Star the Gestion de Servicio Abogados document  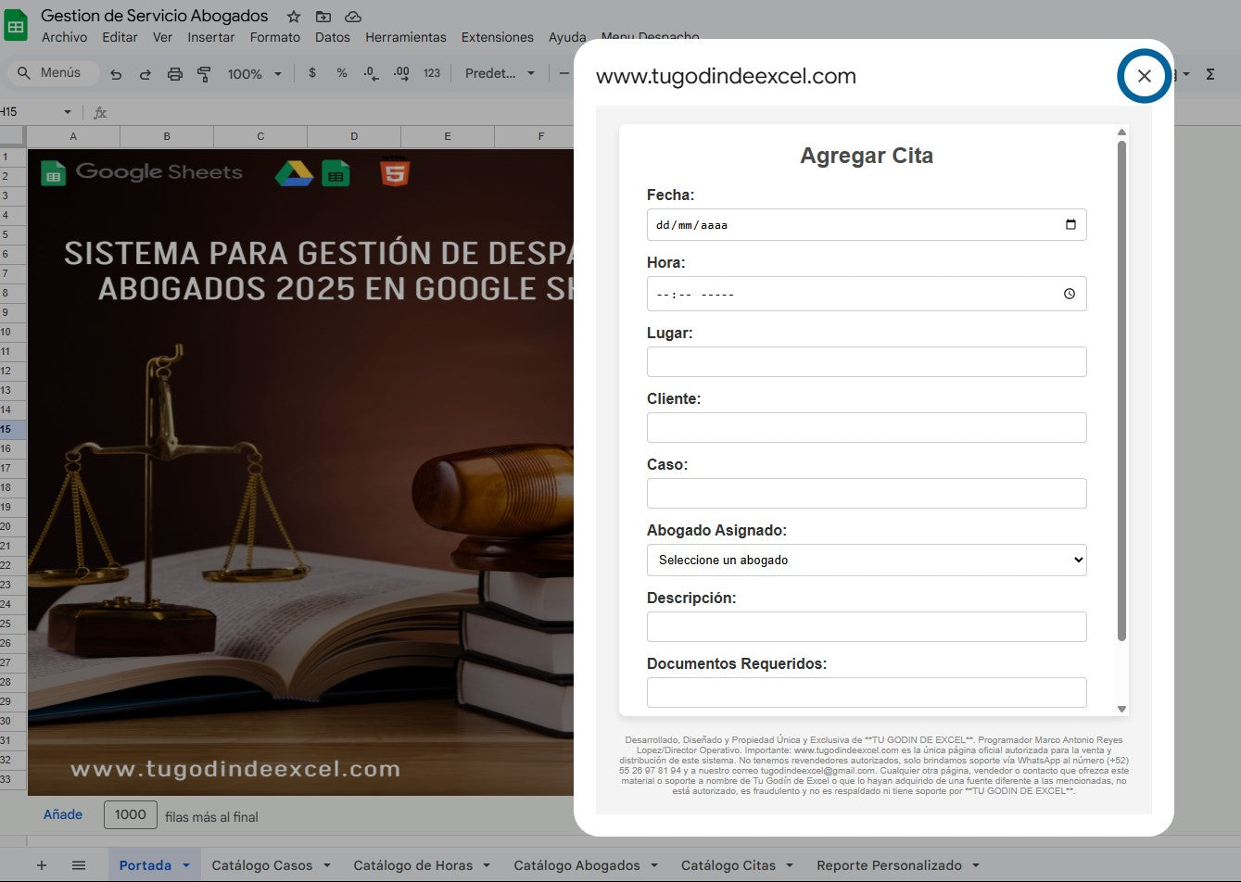(294, 17)
